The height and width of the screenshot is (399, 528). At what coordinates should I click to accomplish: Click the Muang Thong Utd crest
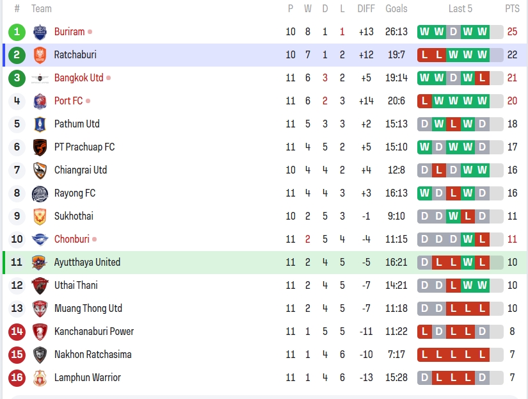[40, 309]
